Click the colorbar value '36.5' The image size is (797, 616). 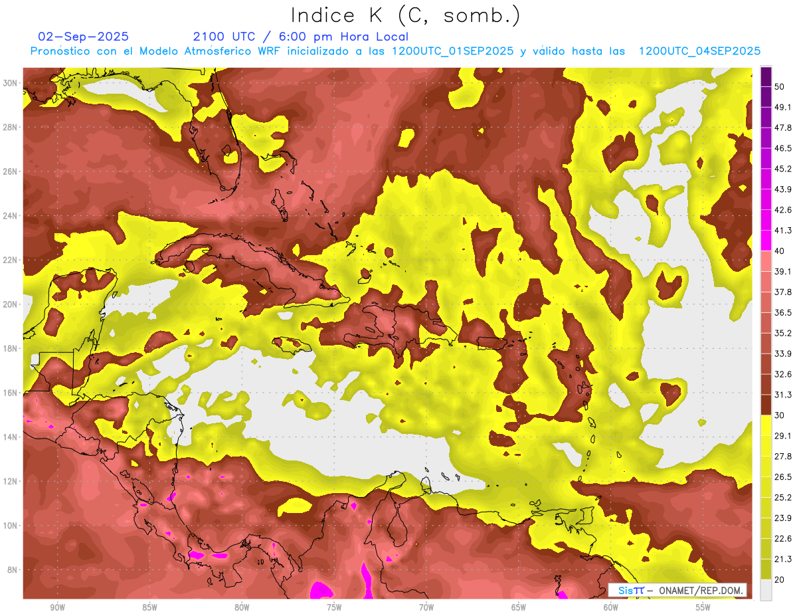point(783,313)
